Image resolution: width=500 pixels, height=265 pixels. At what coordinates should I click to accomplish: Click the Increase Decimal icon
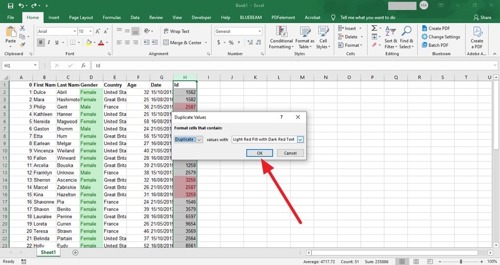[x=251, y=42]
